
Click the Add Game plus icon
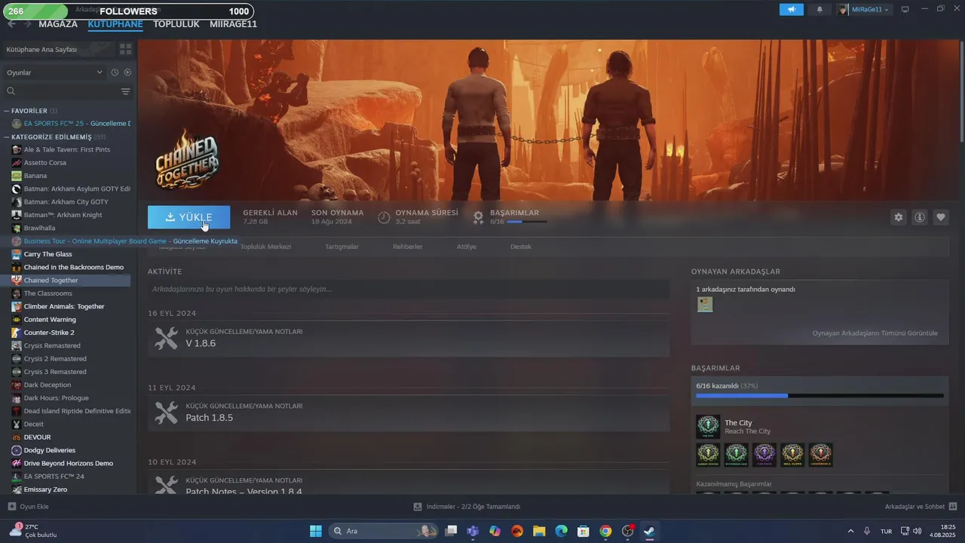[11, 507]
